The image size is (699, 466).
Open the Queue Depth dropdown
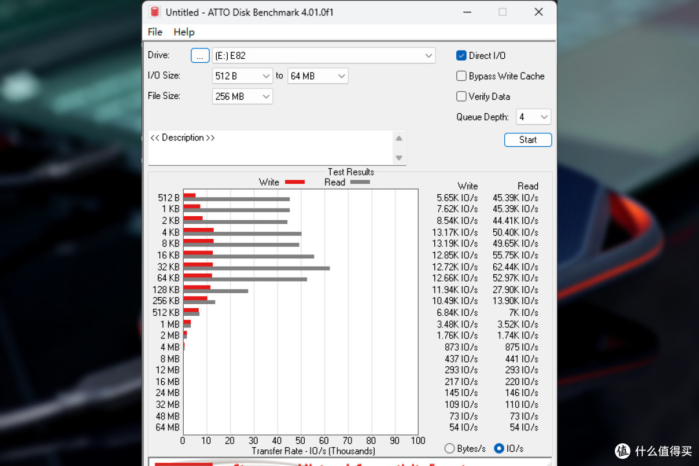tap(533, 117)
